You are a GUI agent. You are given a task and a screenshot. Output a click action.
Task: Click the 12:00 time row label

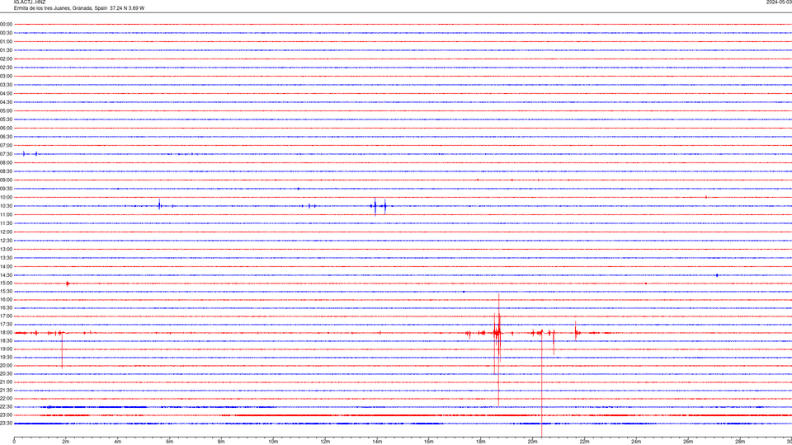coord(6,232)
